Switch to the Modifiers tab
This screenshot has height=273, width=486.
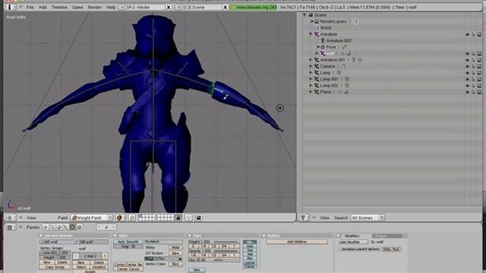click(x=352, y=236)
